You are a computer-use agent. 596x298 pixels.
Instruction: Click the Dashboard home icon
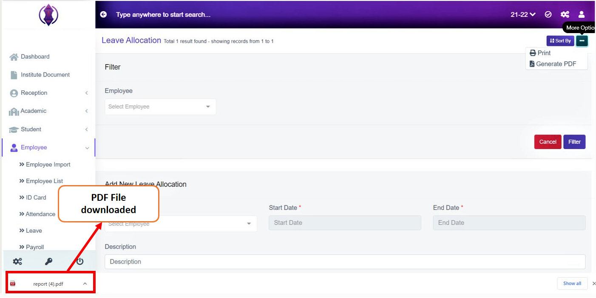click(x=14, y=57)
